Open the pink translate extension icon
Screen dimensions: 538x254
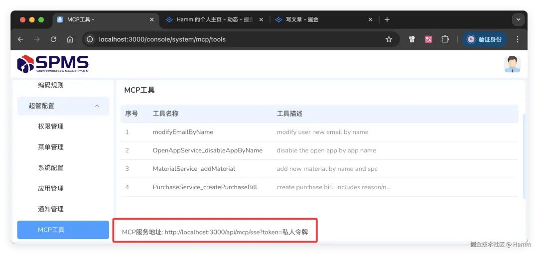click(x=428, y=39)
